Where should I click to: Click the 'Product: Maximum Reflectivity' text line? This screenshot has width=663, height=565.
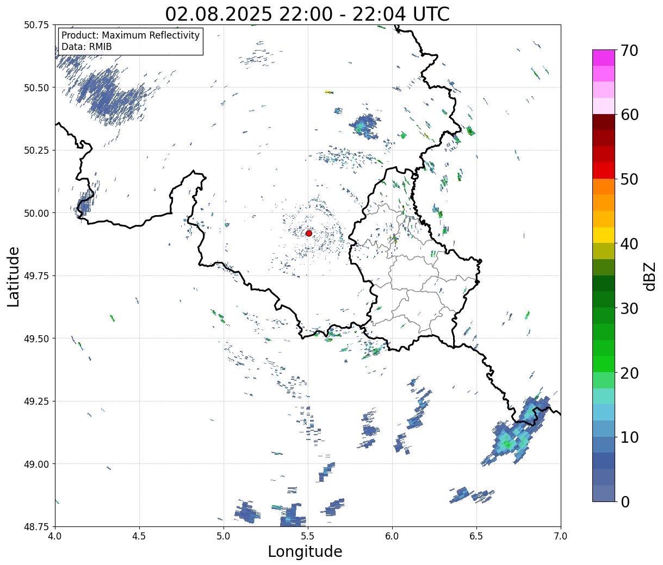pos(131,35)
